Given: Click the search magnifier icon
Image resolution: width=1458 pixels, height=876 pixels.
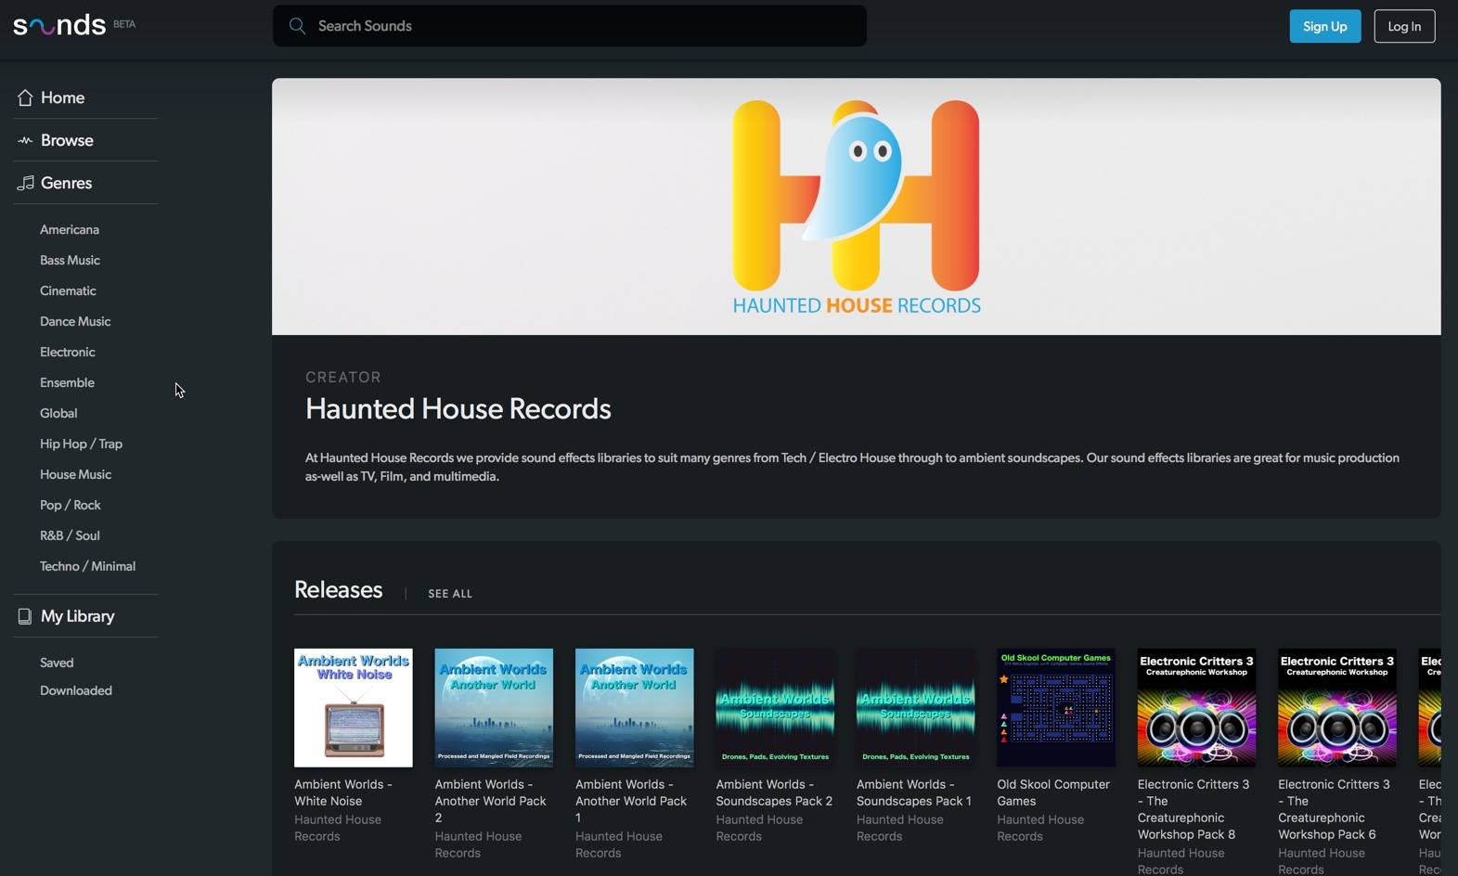Looking at the screenshot, I should [297, 26].
